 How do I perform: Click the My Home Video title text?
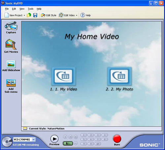92,37
